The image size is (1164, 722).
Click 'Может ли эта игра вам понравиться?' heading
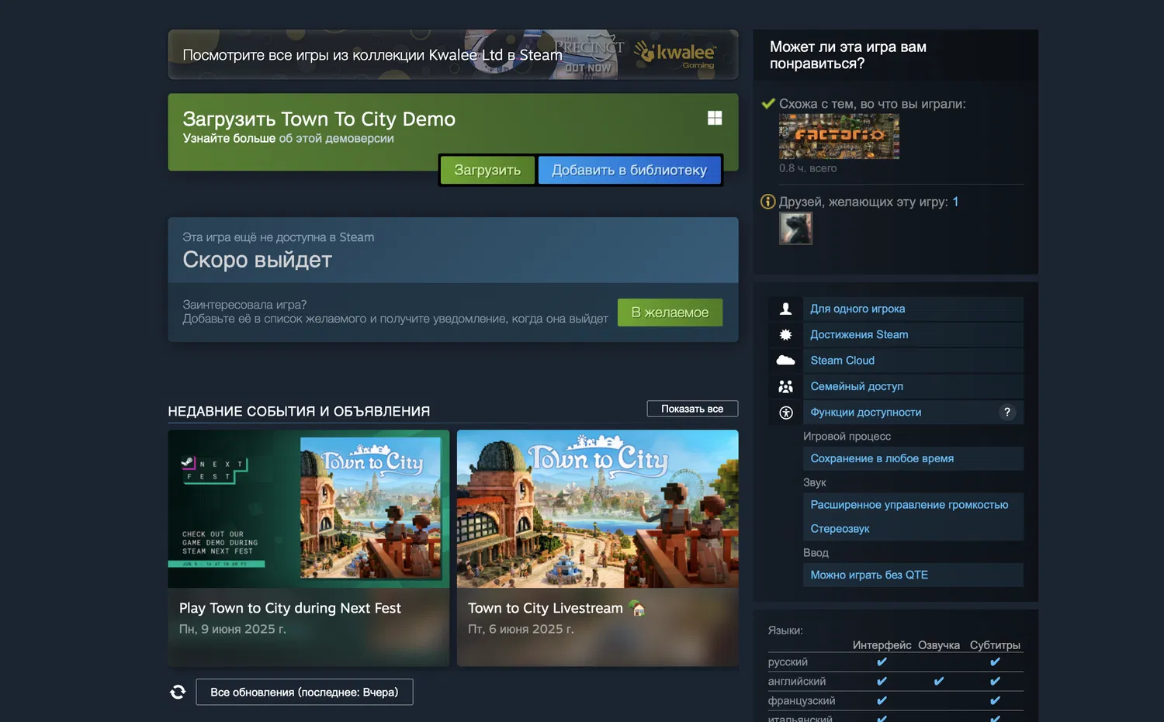(848, 55)
